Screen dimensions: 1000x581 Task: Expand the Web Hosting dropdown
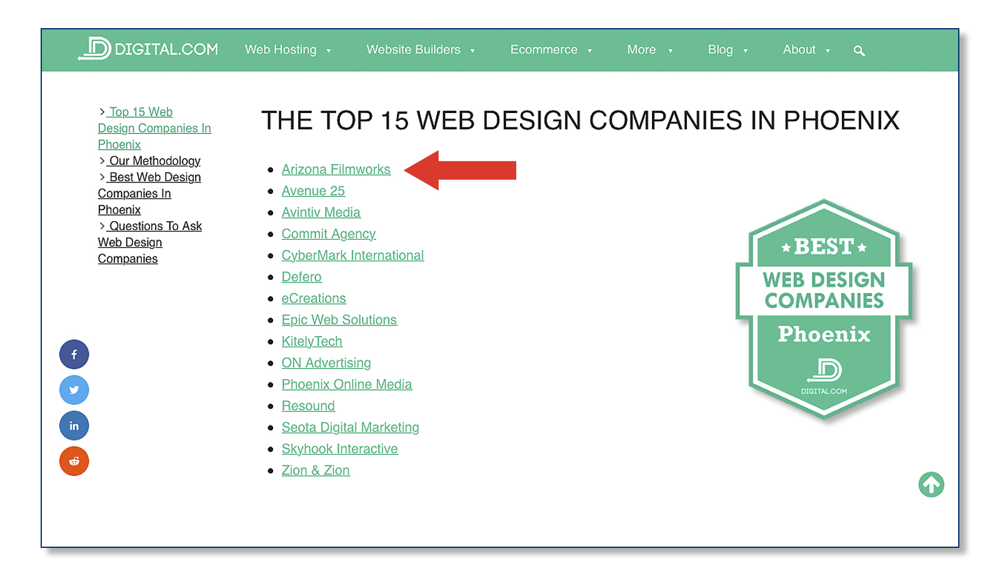click(287, 50)
